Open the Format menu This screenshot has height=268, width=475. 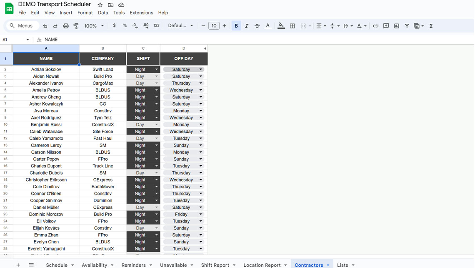[85, 13]
